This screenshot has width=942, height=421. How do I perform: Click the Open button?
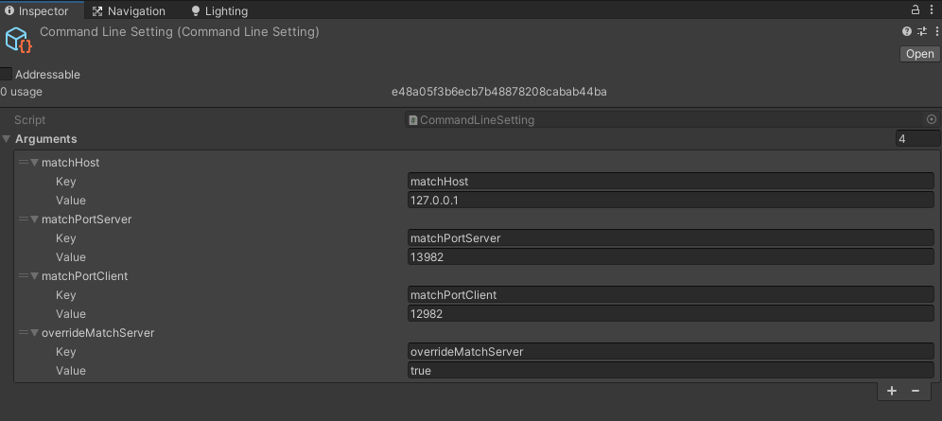click(919, 54)
